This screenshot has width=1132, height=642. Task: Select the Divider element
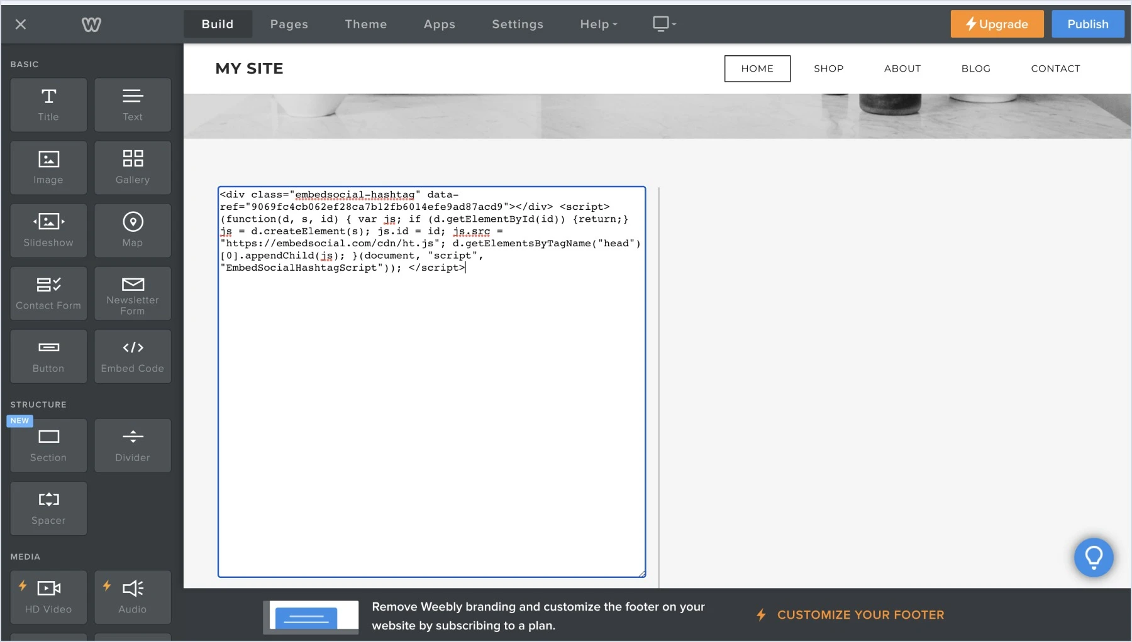[x=133, y=445]
